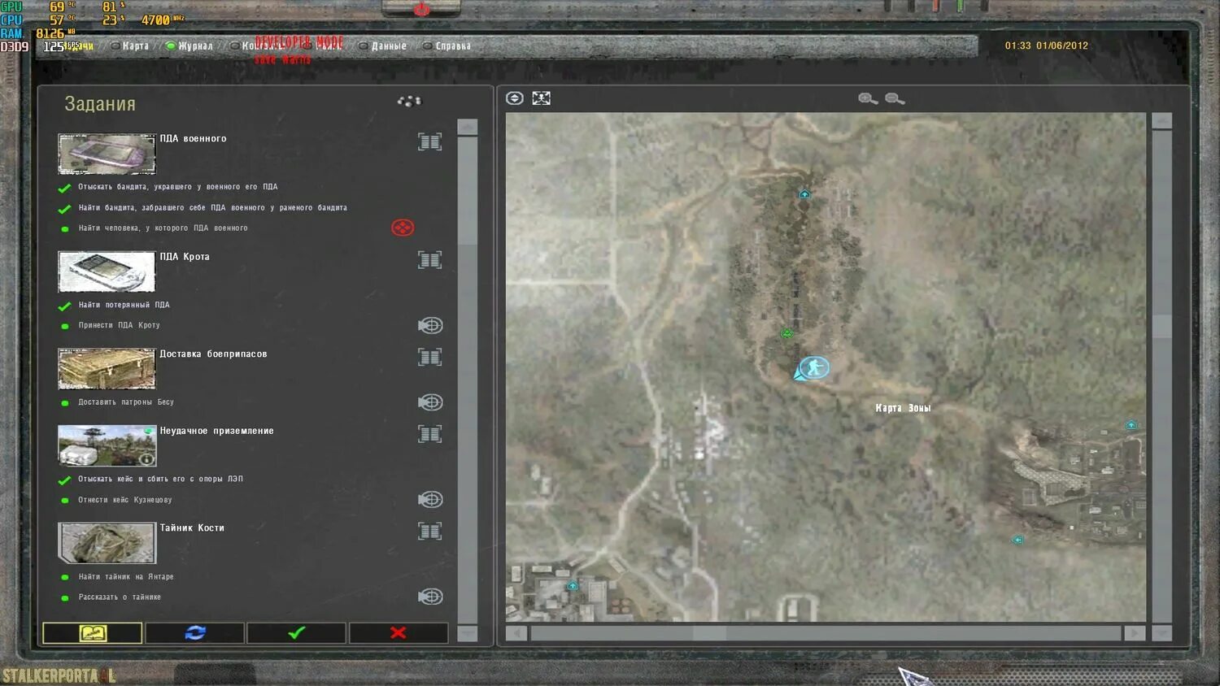
Task: Click objective Отыскать кейс и сбить его
Action: (x=160, y=480)
